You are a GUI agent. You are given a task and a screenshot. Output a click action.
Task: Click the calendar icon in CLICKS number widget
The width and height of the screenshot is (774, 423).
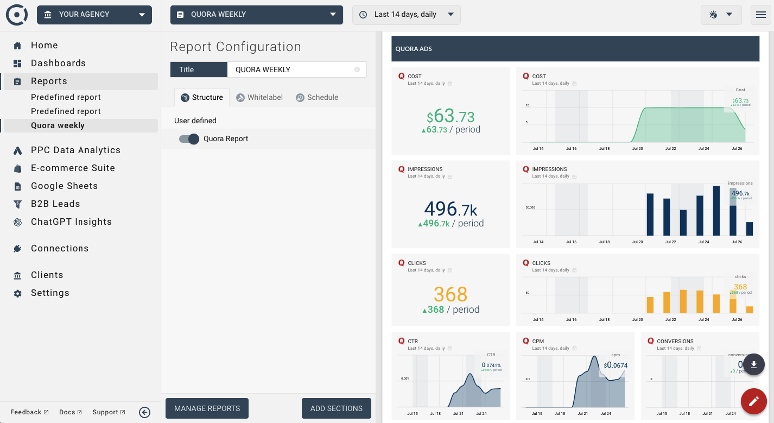click(450, 270)
